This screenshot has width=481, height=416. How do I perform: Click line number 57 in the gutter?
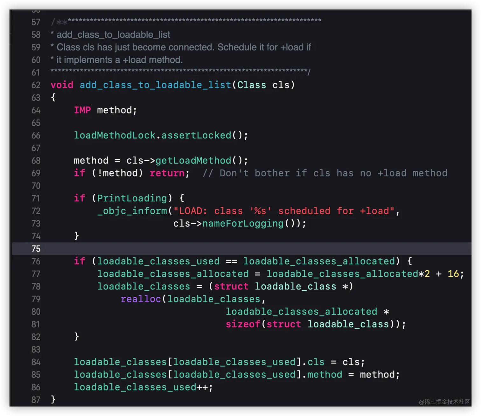coord(36,22)
